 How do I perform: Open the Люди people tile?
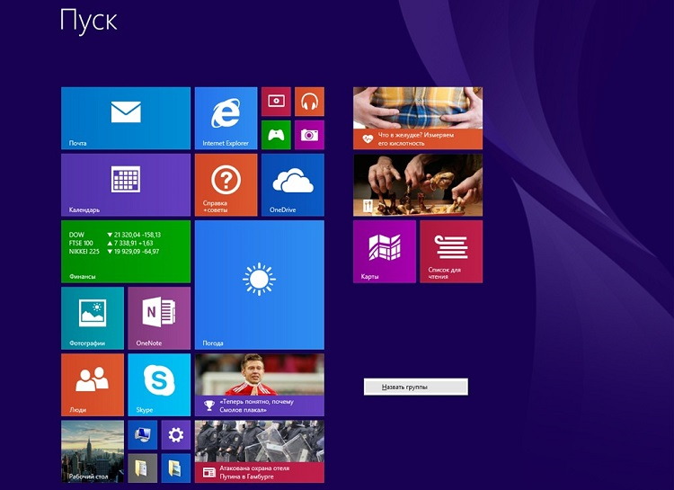click(x=93, y=384)
